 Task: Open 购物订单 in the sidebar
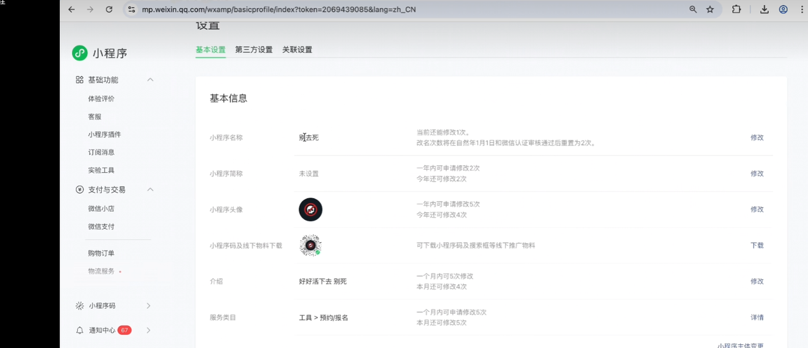point(102,253)
